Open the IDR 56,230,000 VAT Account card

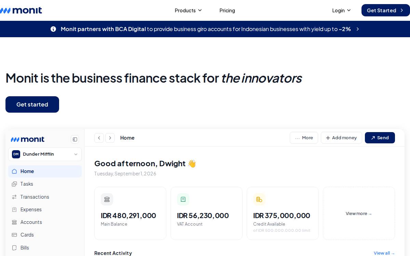[x=206, y=213]
